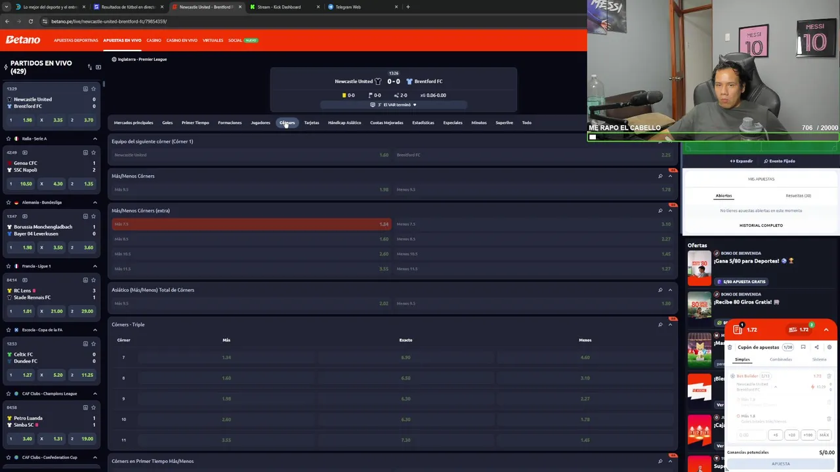Pin the Más/Menos Córners market
The height and width of the screenshot is (472, 840).
(x=660, y=176)
